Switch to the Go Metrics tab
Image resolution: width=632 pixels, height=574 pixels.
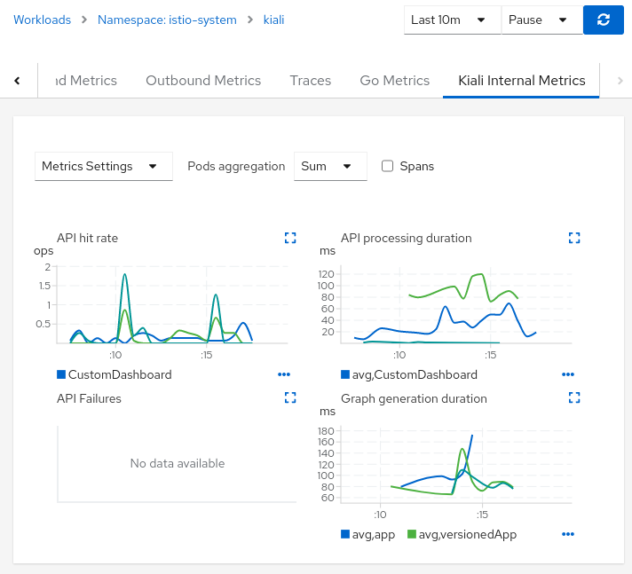point(395,80)
